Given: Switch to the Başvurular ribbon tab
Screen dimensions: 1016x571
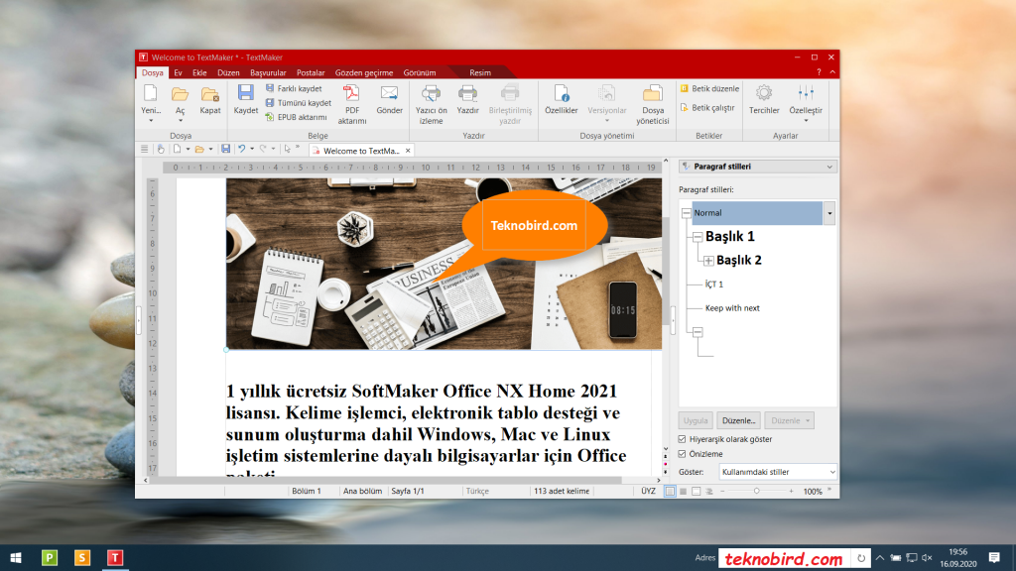Looking at the screenshot, I should click(x=268, y=72).
